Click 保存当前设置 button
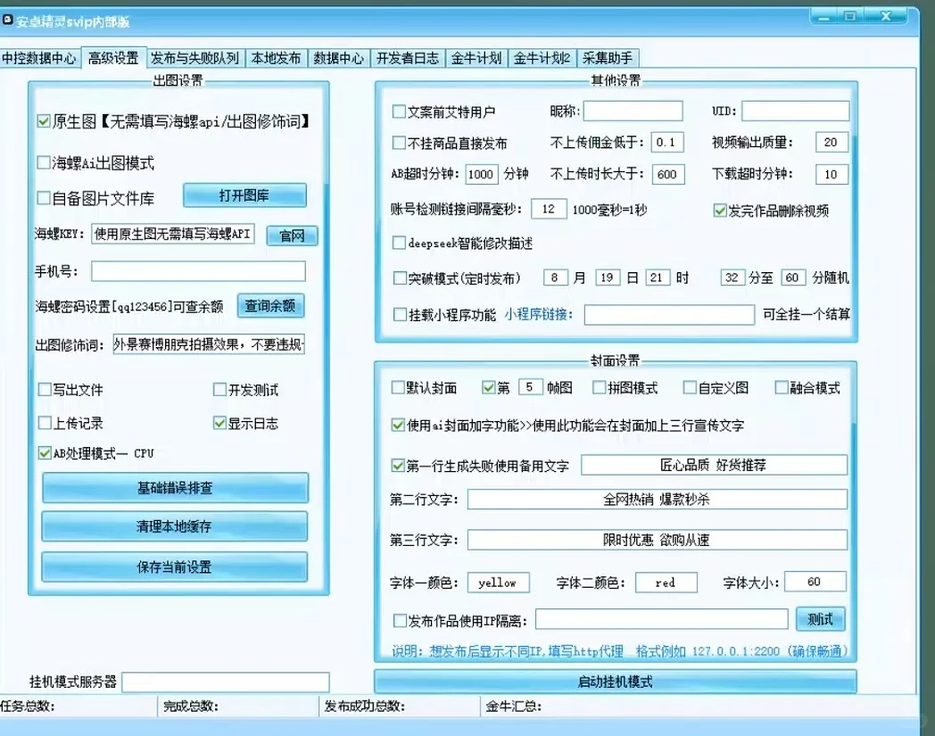This screenshot has height=736, width=935. (x=175, y=566)
